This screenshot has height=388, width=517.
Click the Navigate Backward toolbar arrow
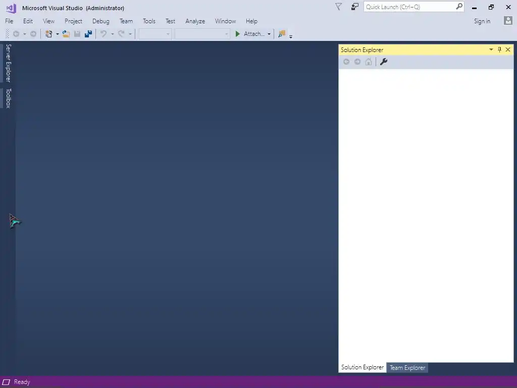coord(16,34)
